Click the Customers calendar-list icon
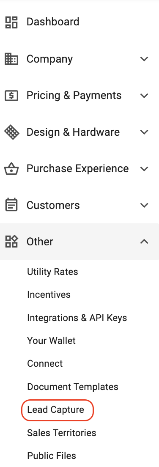Screen dimensions: 159x467 11,205
